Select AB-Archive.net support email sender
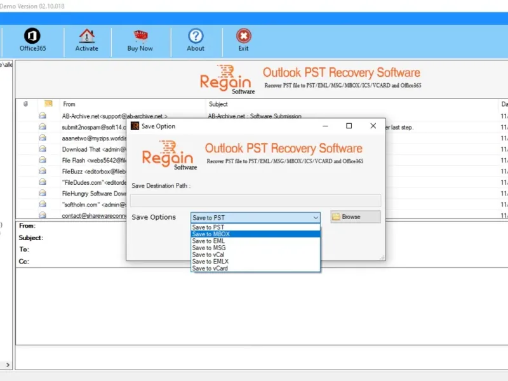 click(115, 116)
